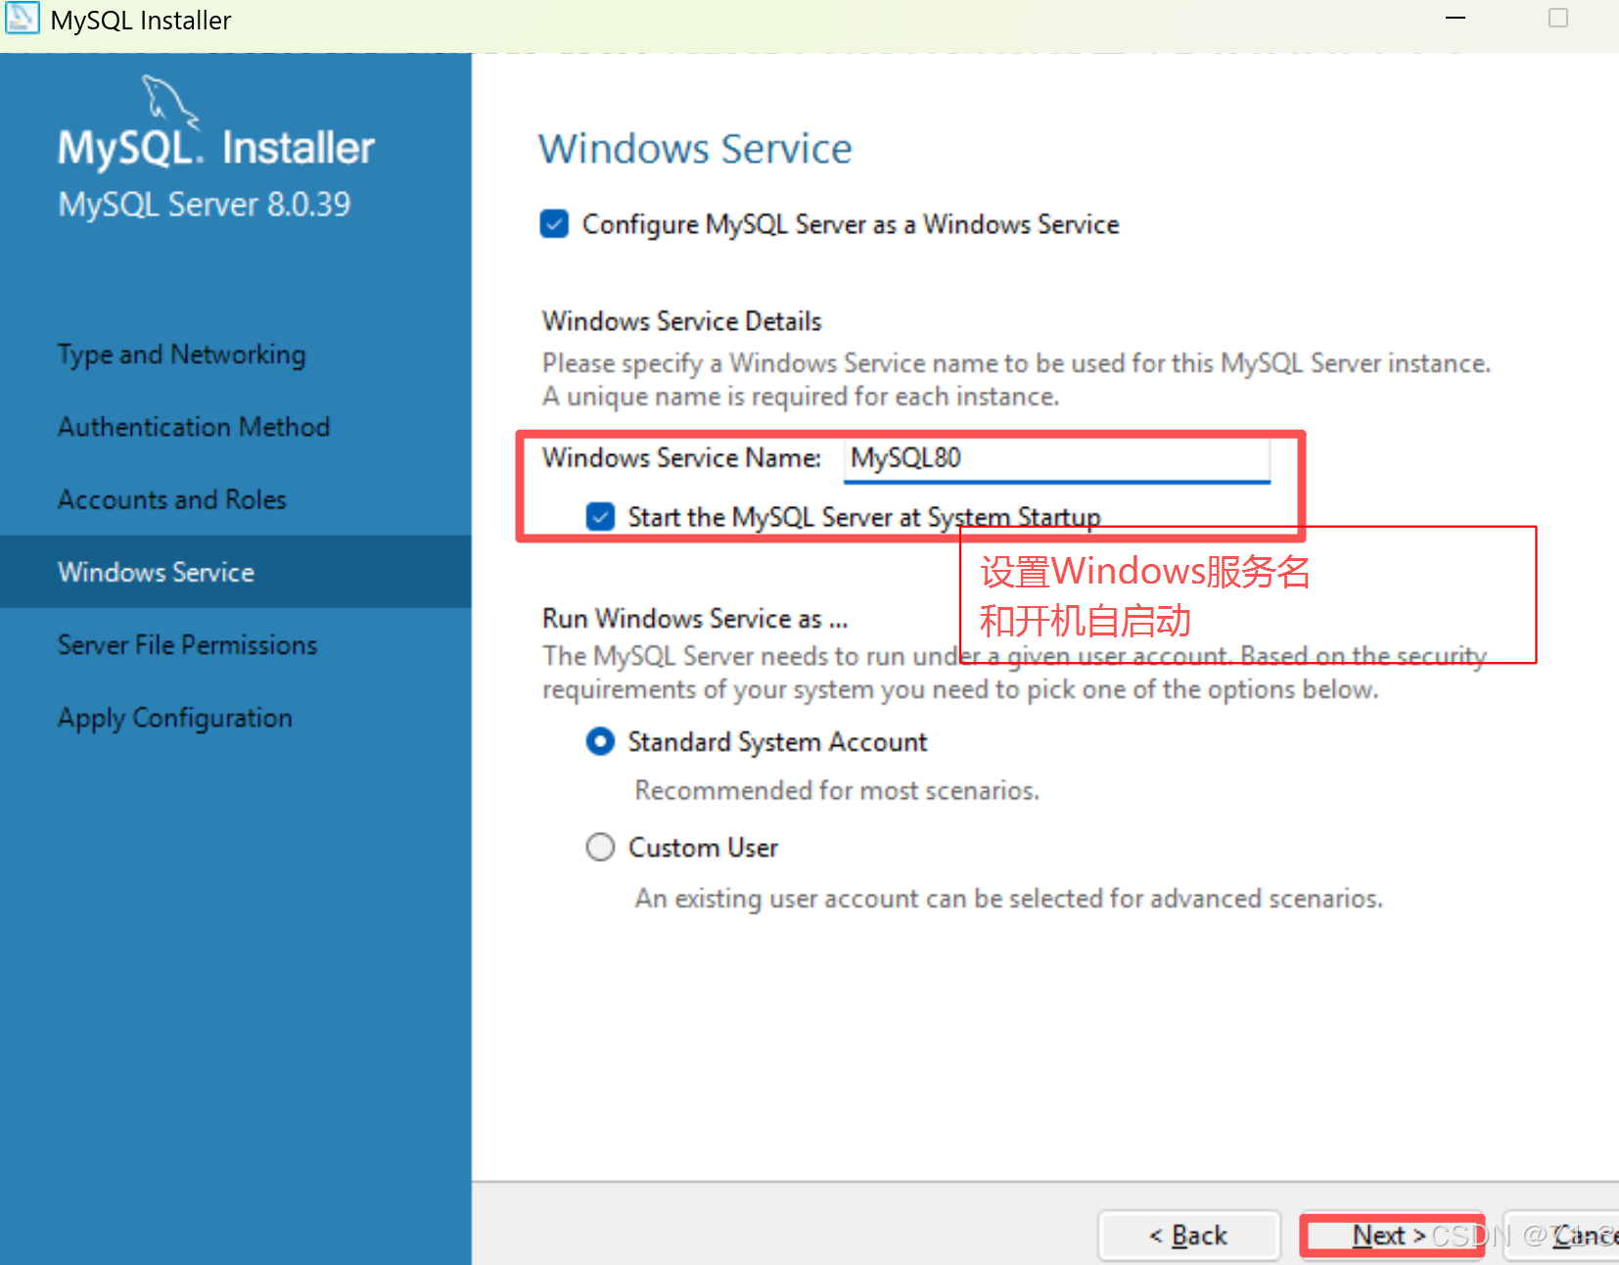Click the MySQL Installer title bar icon
This screenshot has width=1619, height=1265.
coord(22,19)
